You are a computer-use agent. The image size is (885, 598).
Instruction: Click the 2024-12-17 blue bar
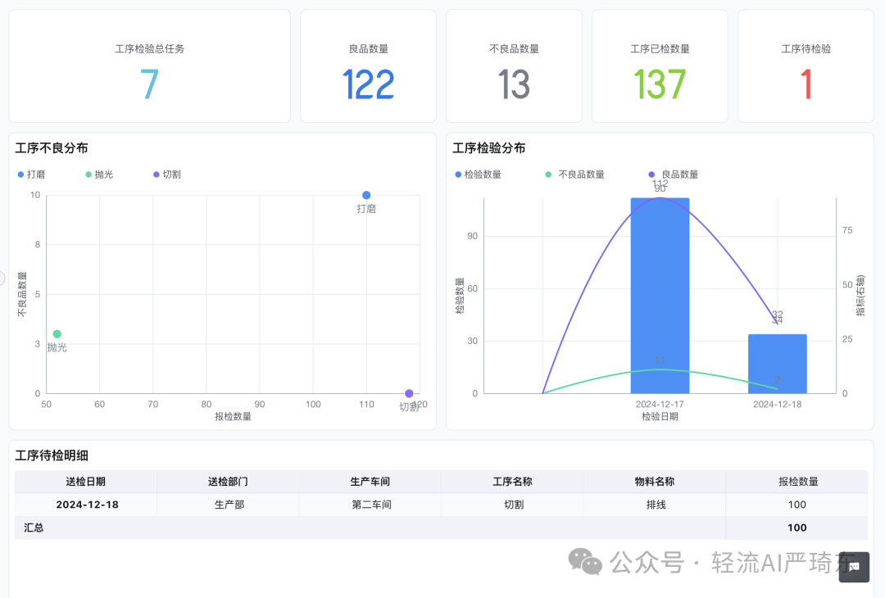(660, 295)
